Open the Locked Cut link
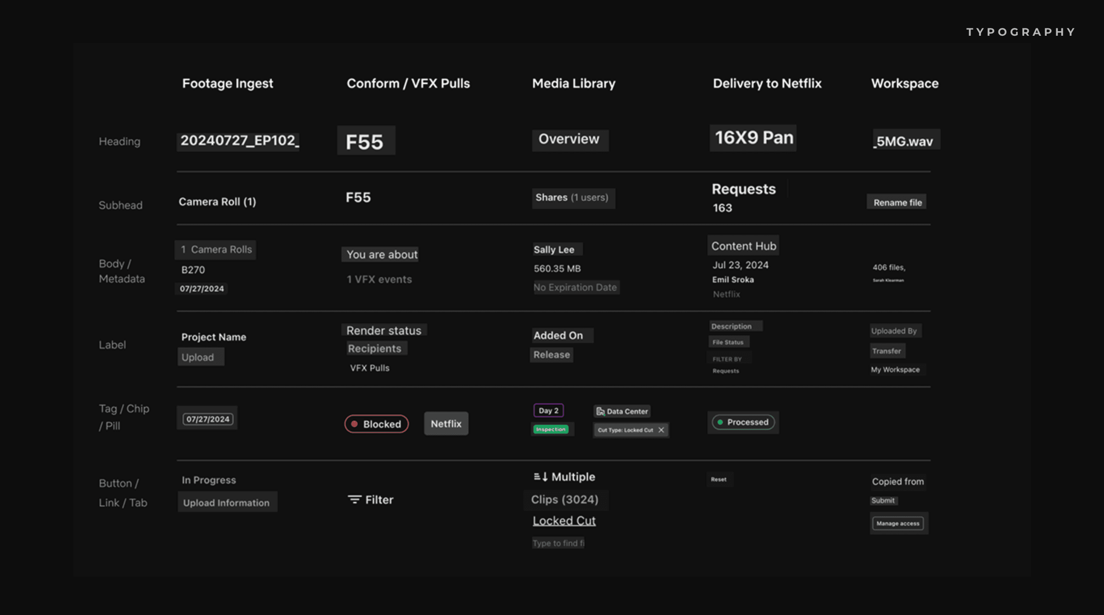Viewport: 1104px width, 615px height. (564, 520)
